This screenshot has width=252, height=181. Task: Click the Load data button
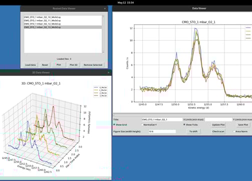[x=31, y=65]
